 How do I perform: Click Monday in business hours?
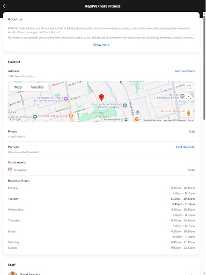[13, 188]
